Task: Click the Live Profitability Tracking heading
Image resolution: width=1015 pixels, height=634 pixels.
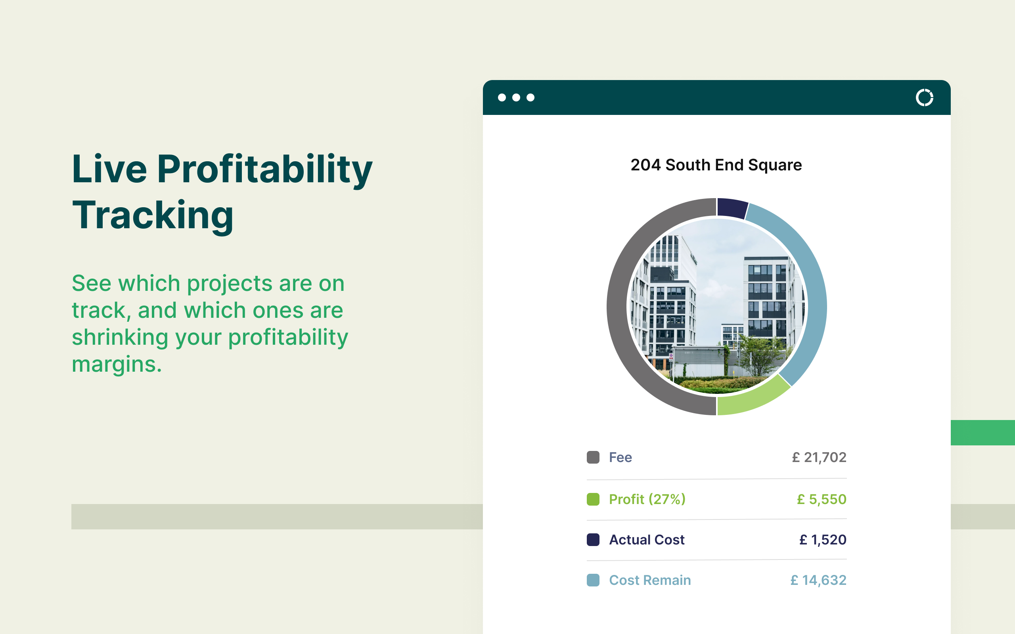Action: 222,192
